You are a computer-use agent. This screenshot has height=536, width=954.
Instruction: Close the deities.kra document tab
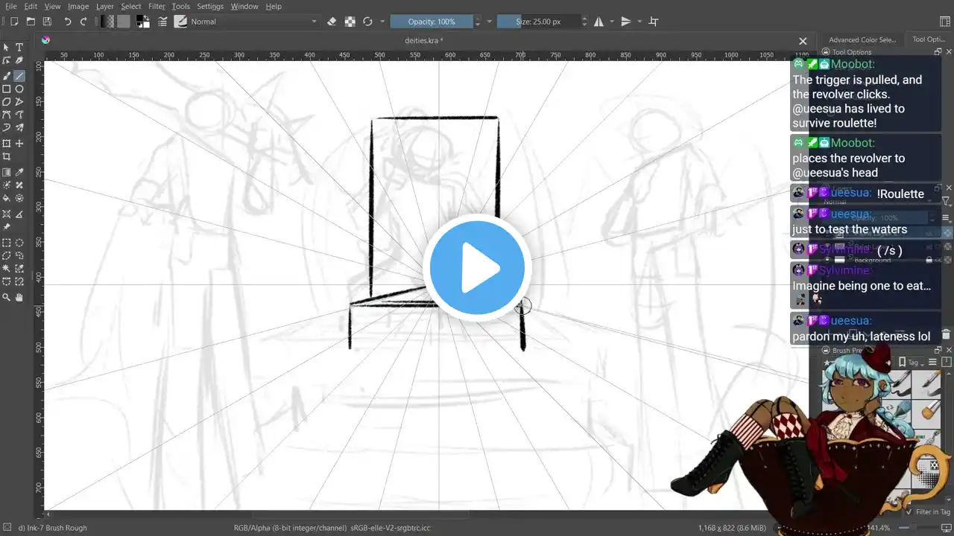tap(803, 41)
